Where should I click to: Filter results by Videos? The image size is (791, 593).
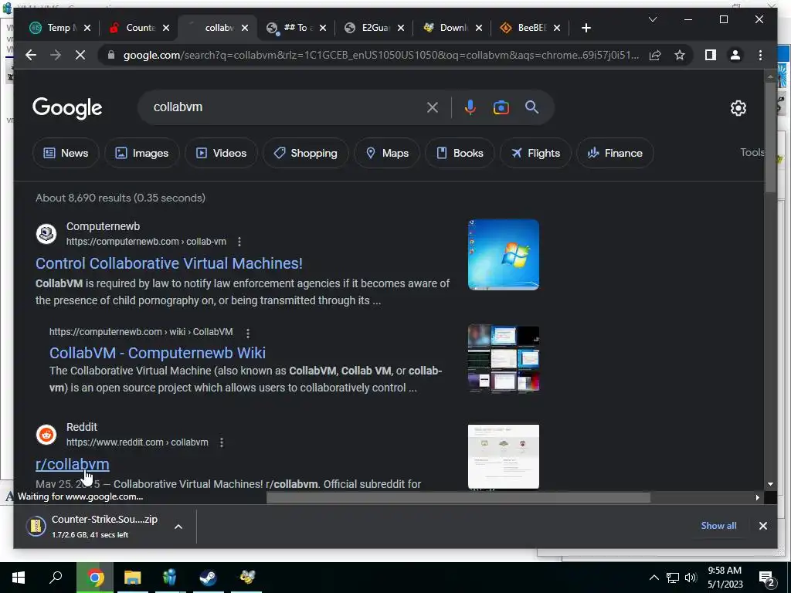click(221, 153)
